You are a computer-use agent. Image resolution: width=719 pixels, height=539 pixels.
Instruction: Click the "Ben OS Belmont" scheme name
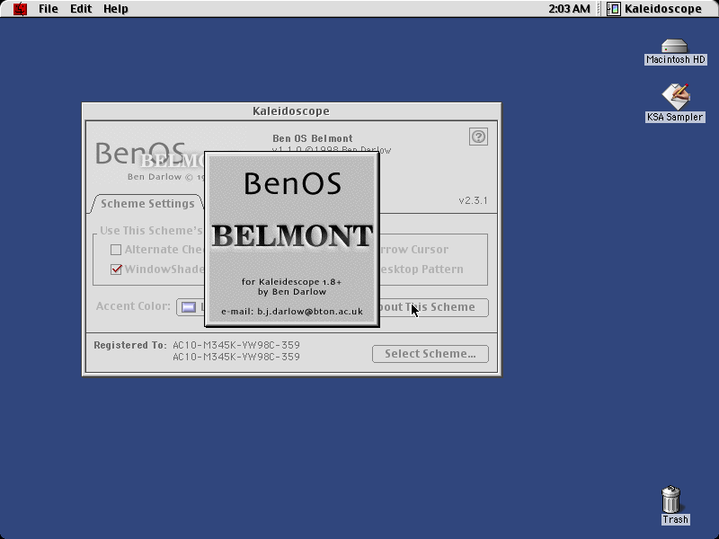click(313, 138)
